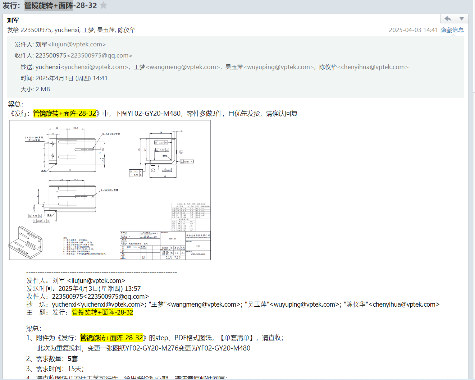Click the sender name 刘军 at top
This screenshot has height=380, width=475.
click(13, 20)
